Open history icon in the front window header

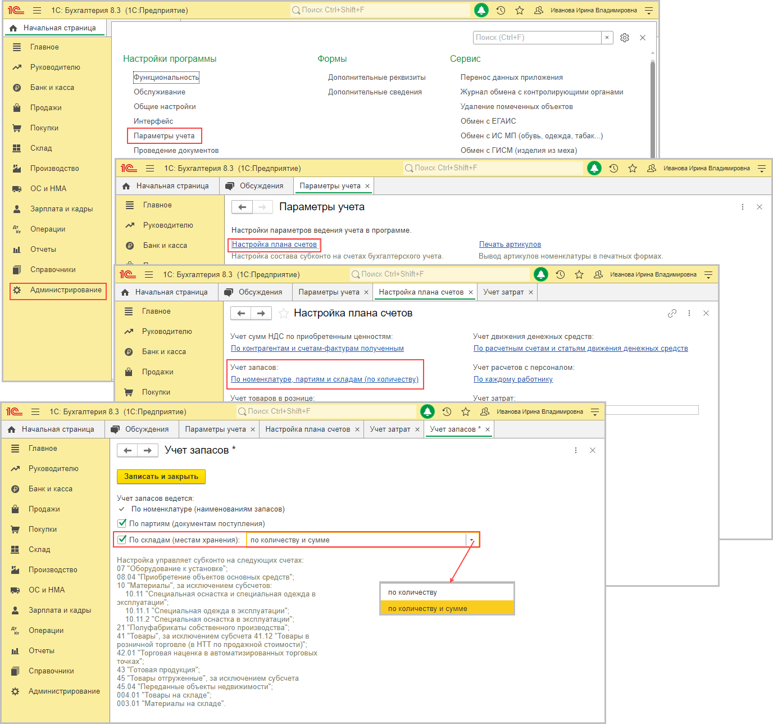tap(447, 411)
